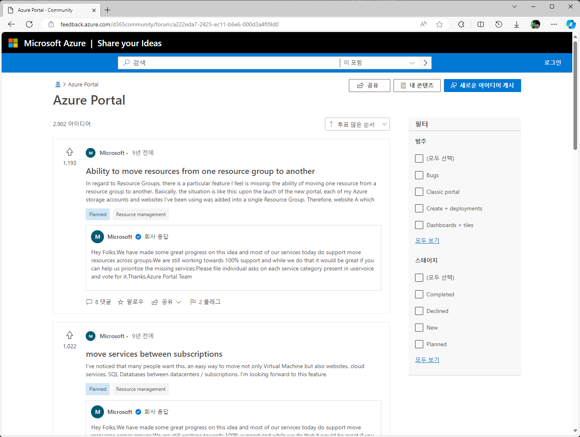Click the post new idea button

[x=482, y=86]
